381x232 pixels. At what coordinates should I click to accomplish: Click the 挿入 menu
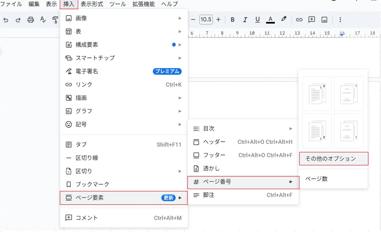69,4
